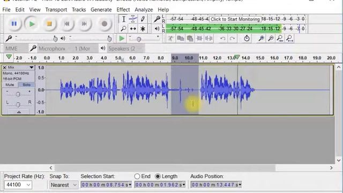
Task: Click the Play-at-speed green button
Action: tap(122, 39)
